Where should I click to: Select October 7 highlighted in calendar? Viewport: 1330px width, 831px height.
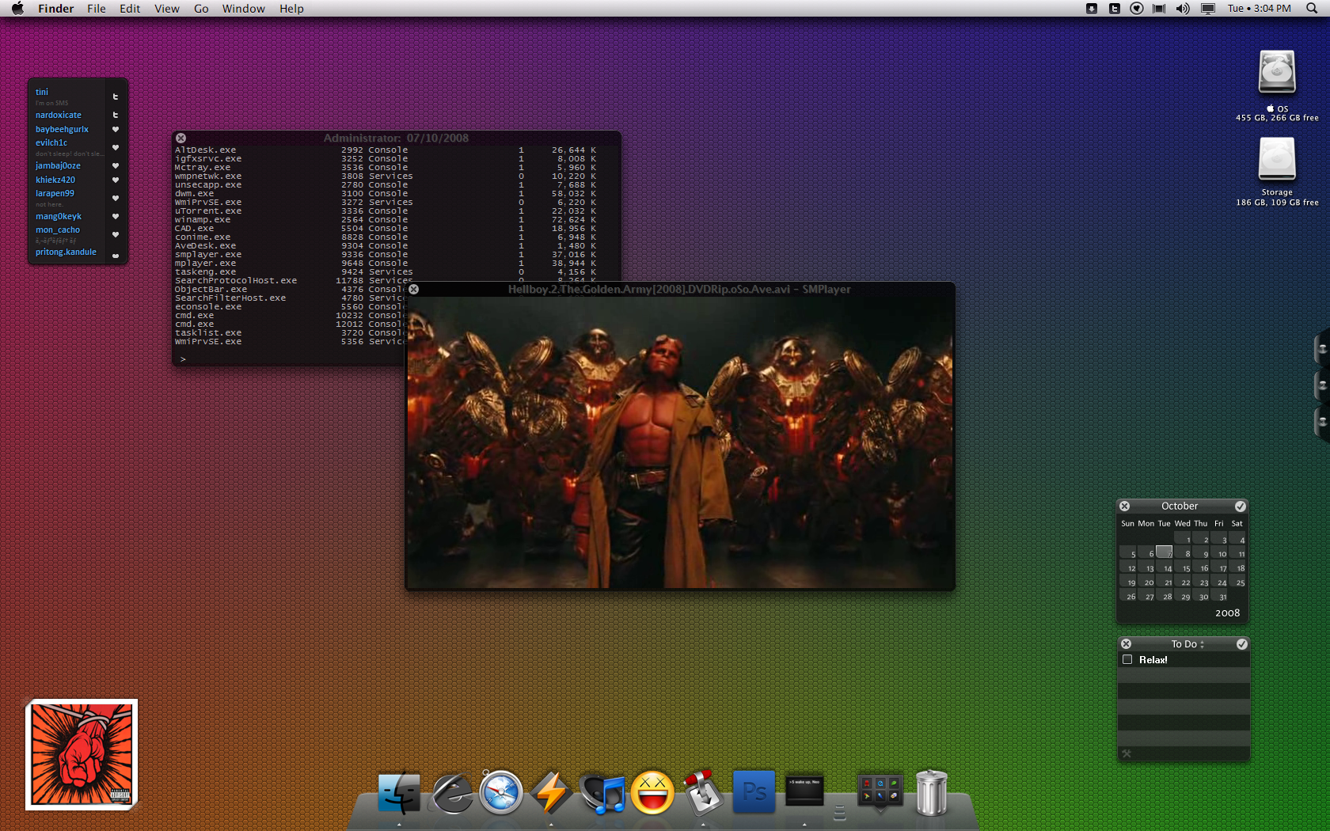[x=1164, y=552]
